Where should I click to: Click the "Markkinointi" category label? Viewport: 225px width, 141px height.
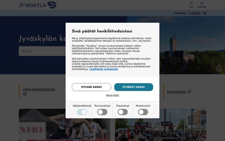point(143,106)
